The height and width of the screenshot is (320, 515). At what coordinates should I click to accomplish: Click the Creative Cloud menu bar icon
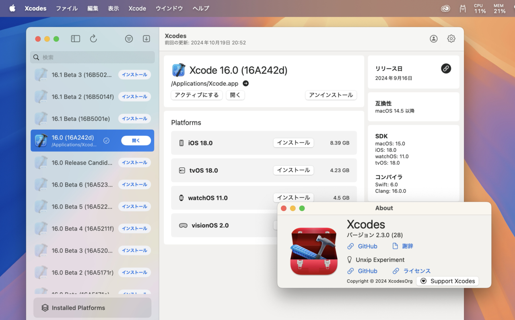(x=445, y=8)
